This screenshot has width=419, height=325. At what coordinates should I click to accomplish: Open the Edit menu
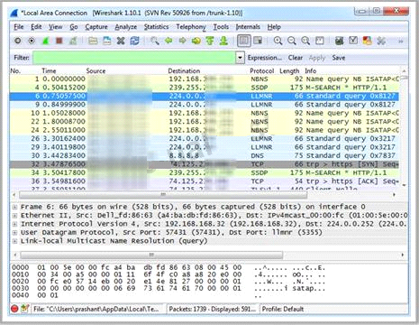(x=36, y=27)
